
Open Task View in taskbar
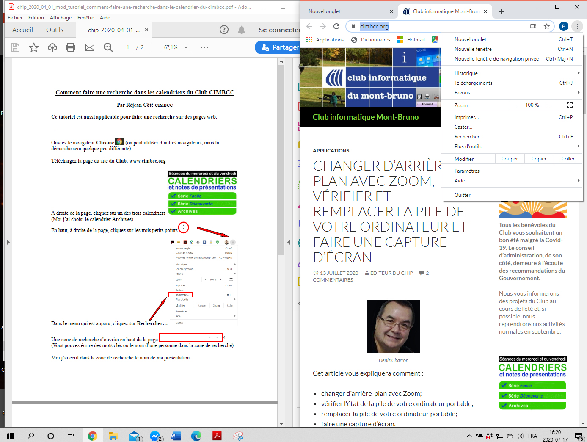pos(71,436)
